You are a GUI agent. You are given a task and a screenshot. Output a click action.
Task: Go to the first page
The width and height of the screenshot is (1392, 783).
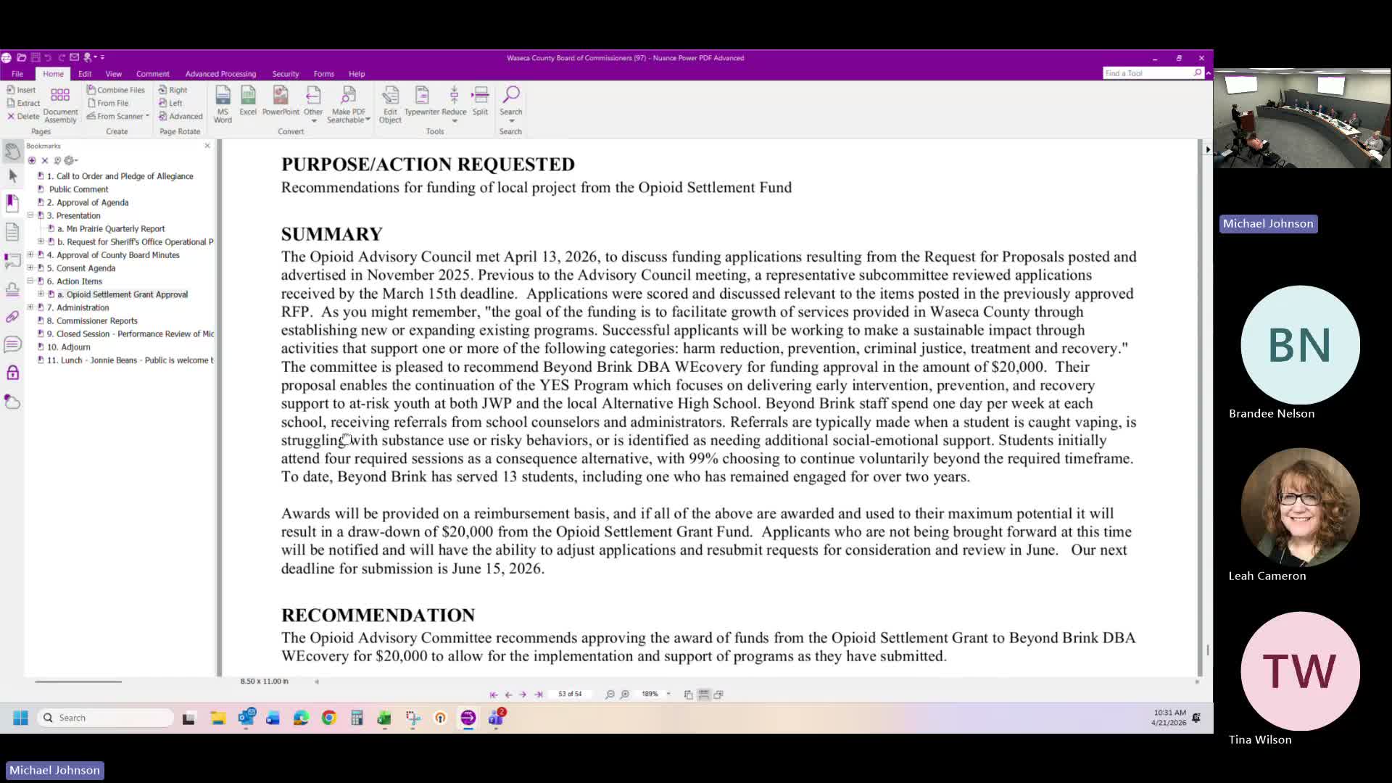tap(494, 695)
